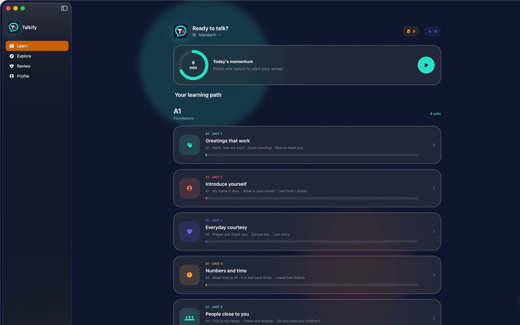The width and height of the screenshot is (520, 325).
Task: Open the People close to you unit
Action: coord(307,312)
